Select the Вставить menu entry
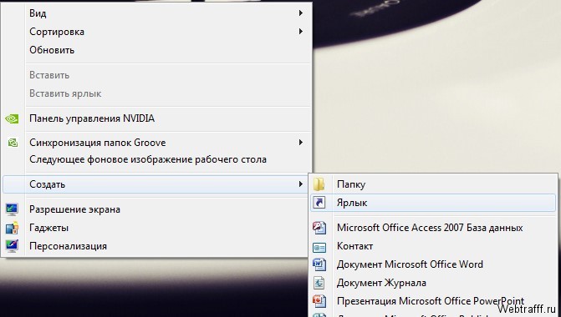 point(156,75)
